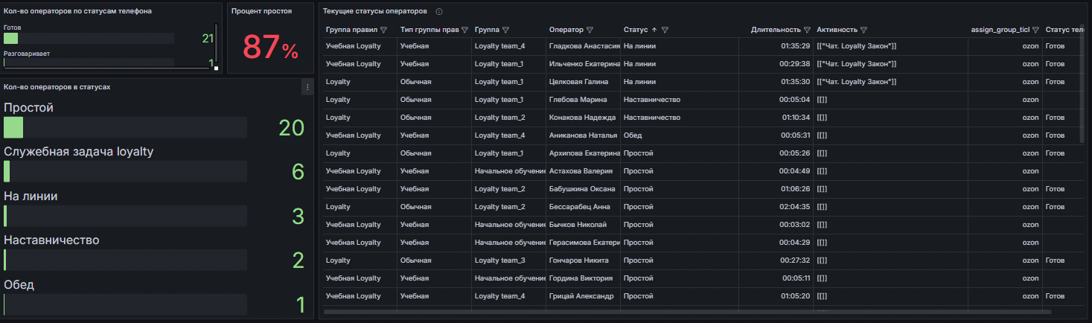Click the table's vertical scrollbar

pos(1082,89)
